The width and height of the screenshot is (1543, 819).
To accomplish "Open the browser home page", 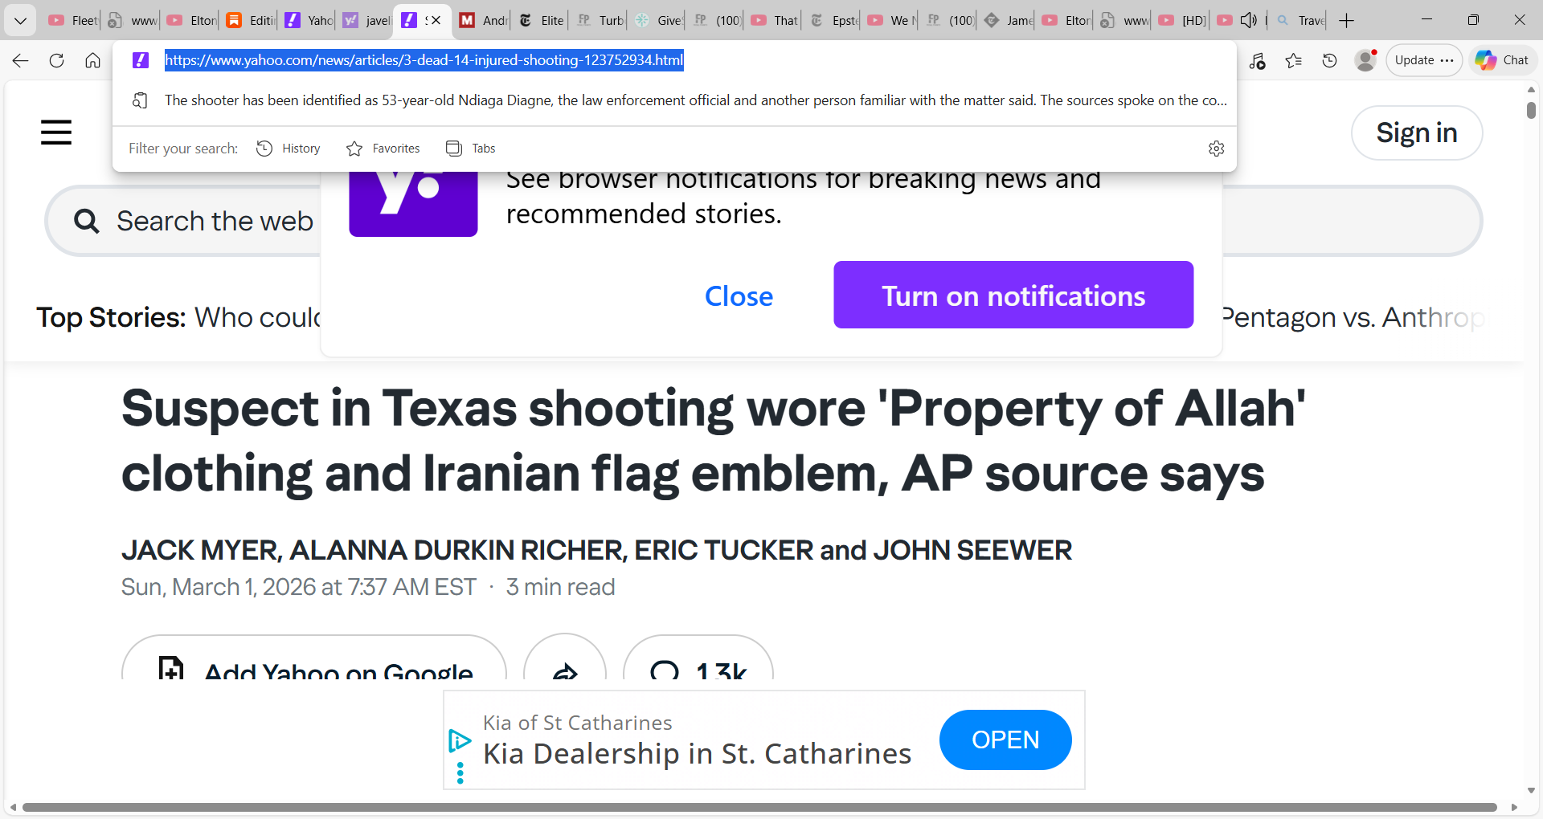I will click(x=92, y=60).
